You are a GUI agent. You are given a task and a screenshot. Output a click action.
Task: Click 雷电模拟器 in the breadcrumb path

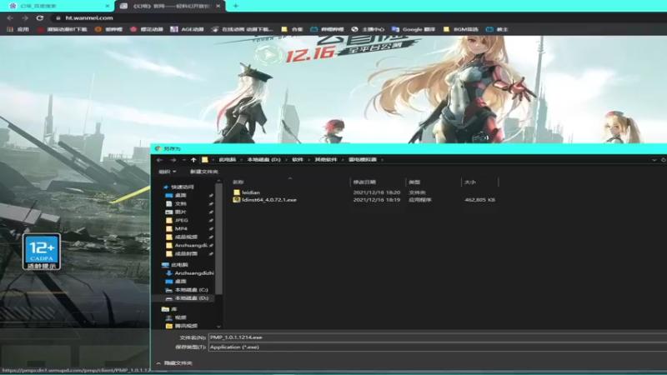click(363, 160)
